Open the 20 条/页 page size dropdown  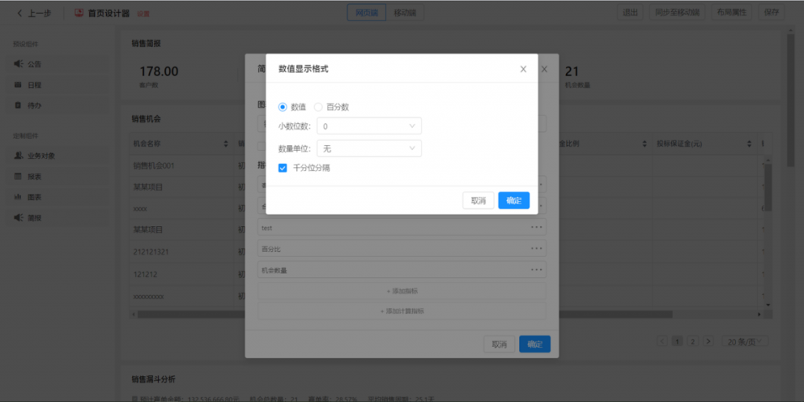pyautogui.click(x=745, y=342)
